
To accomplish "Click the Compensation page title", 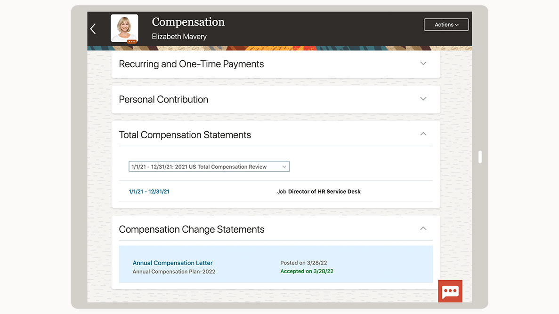I will point(188,22).
